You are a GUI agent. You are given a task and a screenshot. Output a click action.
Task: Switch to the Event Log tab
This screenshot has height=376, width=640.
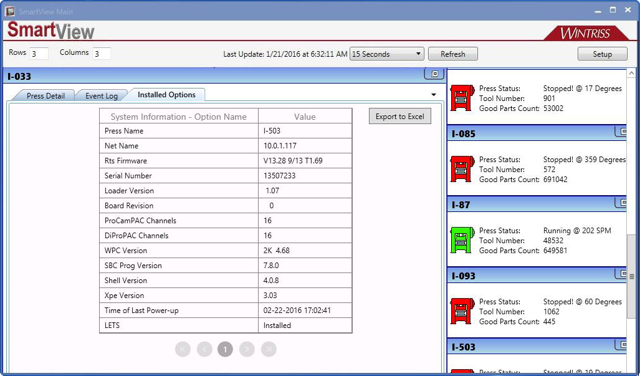[101, 95]
